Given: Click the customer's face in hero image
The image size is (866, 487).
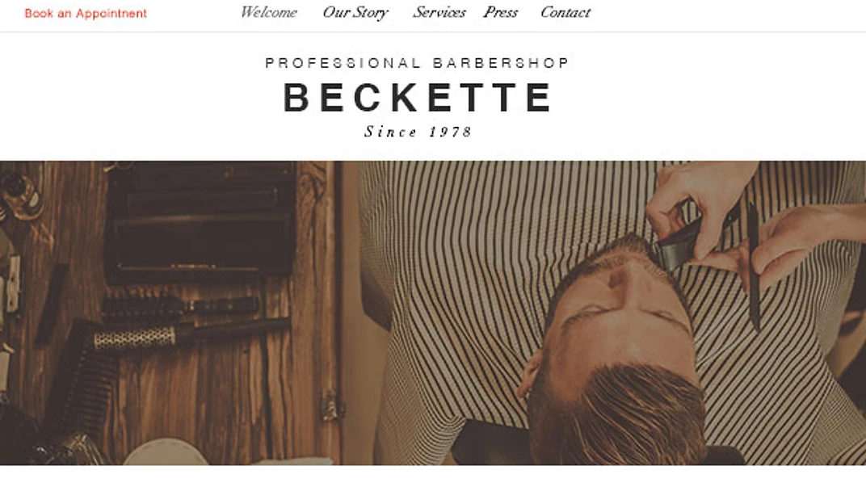Looking at the screenshot, I should pyautogui.click(x=619, y=309).
